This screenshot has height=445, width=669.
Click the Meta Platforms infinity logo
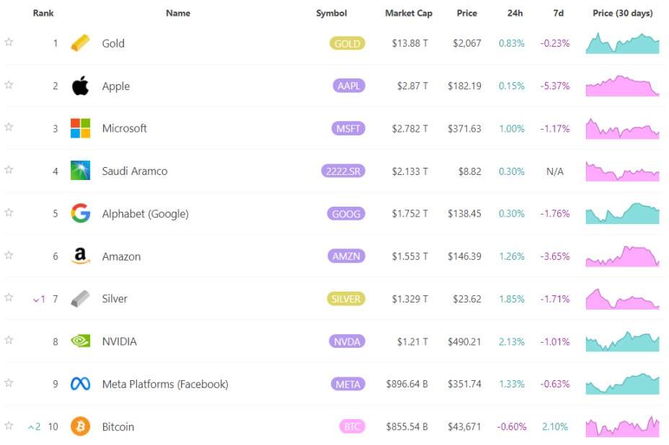[x=80, y=384]
